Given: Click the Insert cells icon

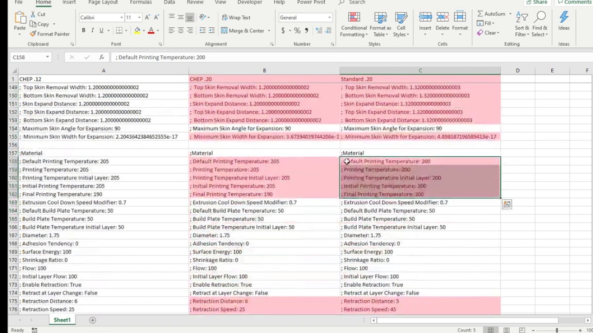Looking at the screenshot, I should (x=425, y=18).
